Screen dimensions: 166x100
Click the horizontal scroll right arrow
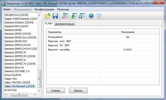pos(35,94)
